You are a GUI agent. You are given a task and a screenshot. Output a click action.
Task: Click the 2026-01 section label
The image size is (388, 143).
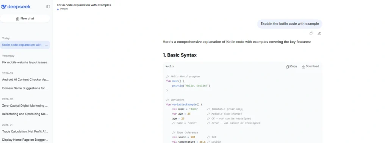[x=8, y=125]
